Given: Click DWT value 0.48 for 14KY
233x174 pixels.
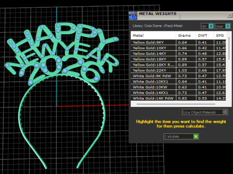Looking at the screenshot, I should [x=202, y=54].
